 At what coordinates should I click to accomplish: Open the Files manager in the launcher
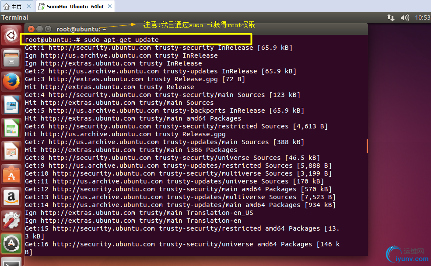pyautogui.click(x=11, y=59)
